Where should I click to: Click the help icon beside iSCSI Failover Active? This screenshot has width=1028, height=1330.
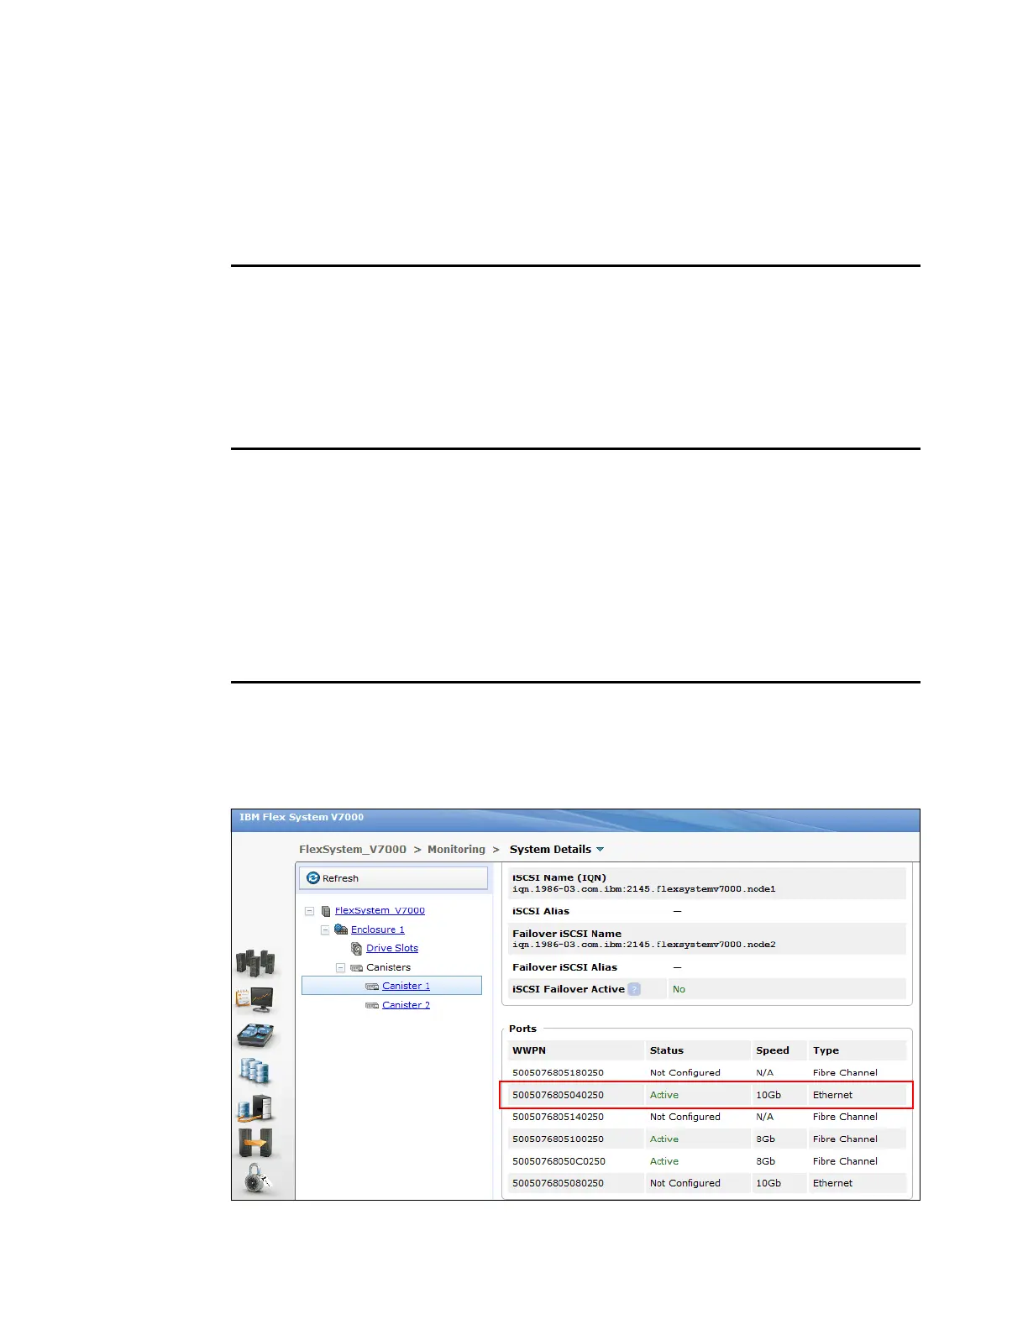point(634,989)
